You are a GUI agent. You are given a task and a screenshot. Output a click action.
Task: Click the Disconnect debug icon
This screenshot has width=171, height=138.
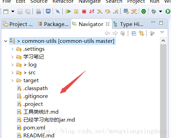(92, 11)
